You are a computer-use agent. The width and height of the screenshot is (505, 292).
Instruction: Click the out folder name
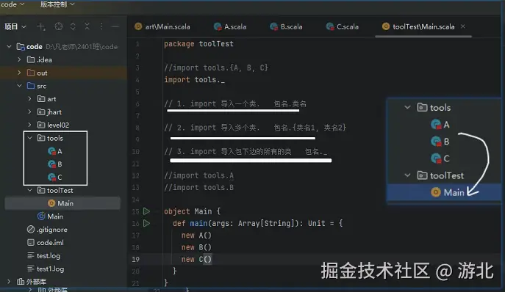[42, 73]
